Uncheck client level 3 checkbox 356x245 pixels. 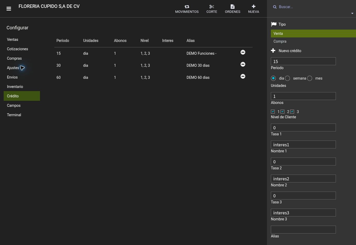(x=292, y=112)
